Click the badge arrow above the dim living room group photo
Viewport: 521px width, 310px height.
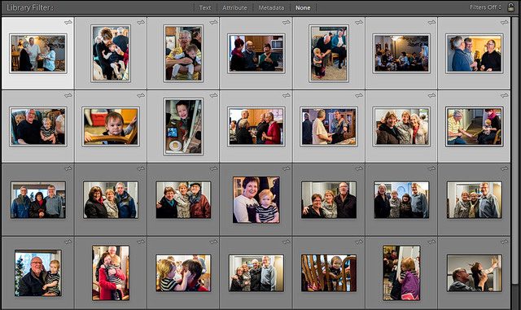point(431,22)
